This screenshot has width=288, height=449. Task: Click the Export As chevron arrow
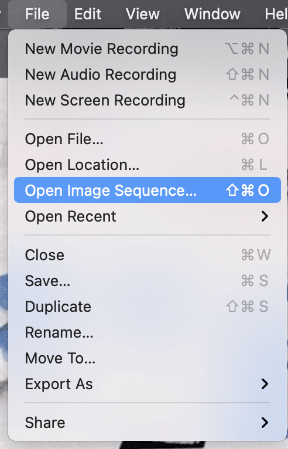point(265,384)
